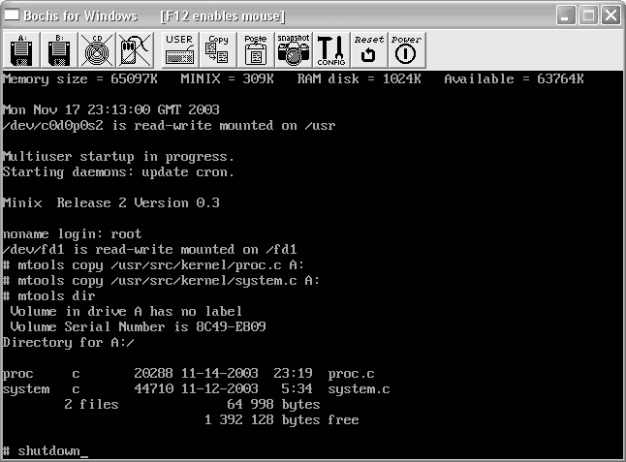The image size is (626, 462).
Task: Click 'Starting daemons: update cron.' line
Action: point(118,172)
